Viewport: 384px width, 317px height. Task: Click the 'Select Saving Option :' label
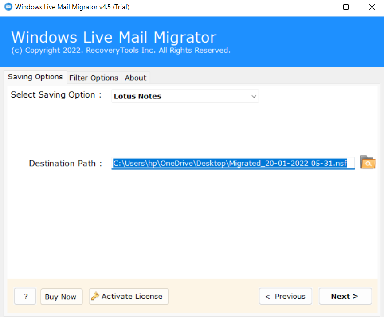click(56, 95)
